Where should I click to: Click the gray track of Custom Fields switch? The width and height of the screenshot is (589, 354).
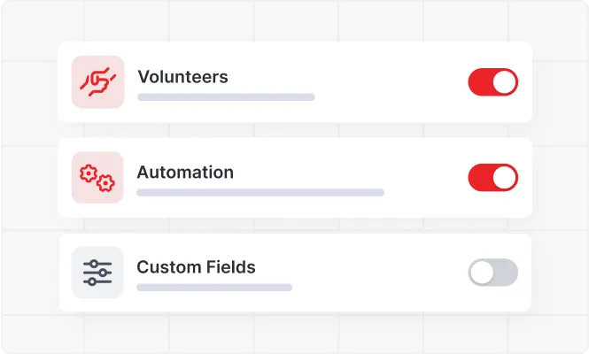[506, 273]
